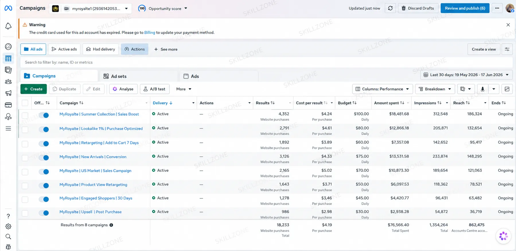Refresh the campaign data
Screen dimensions: 516x251
coord(390,8)
